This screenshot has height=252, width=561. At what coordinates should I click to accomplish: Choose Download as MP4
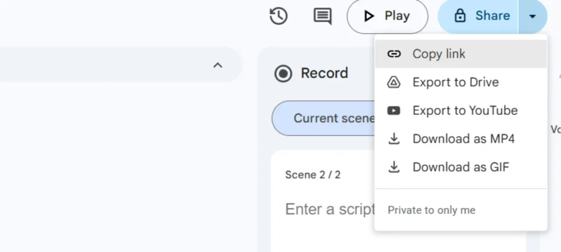pos(463,139)
